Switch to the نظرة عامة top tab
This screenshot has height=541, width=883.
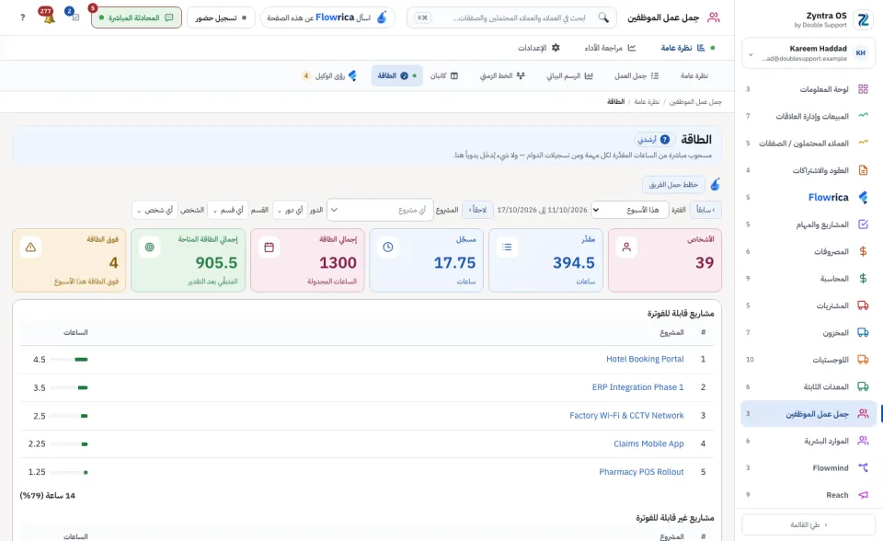tap(682, 48)
